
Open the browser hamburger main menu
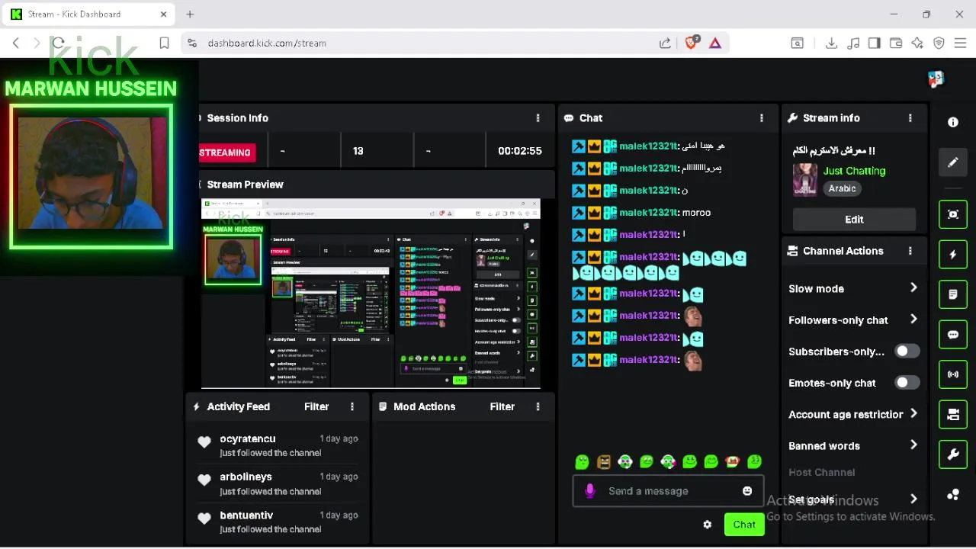960,43
